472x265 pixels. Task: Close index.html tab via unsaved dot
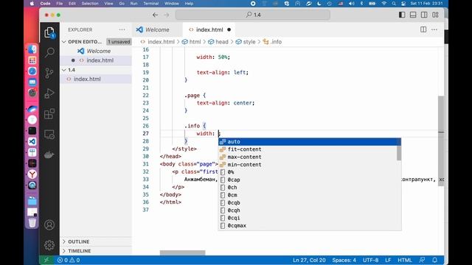pyautogui.click(x=229, y=29)
